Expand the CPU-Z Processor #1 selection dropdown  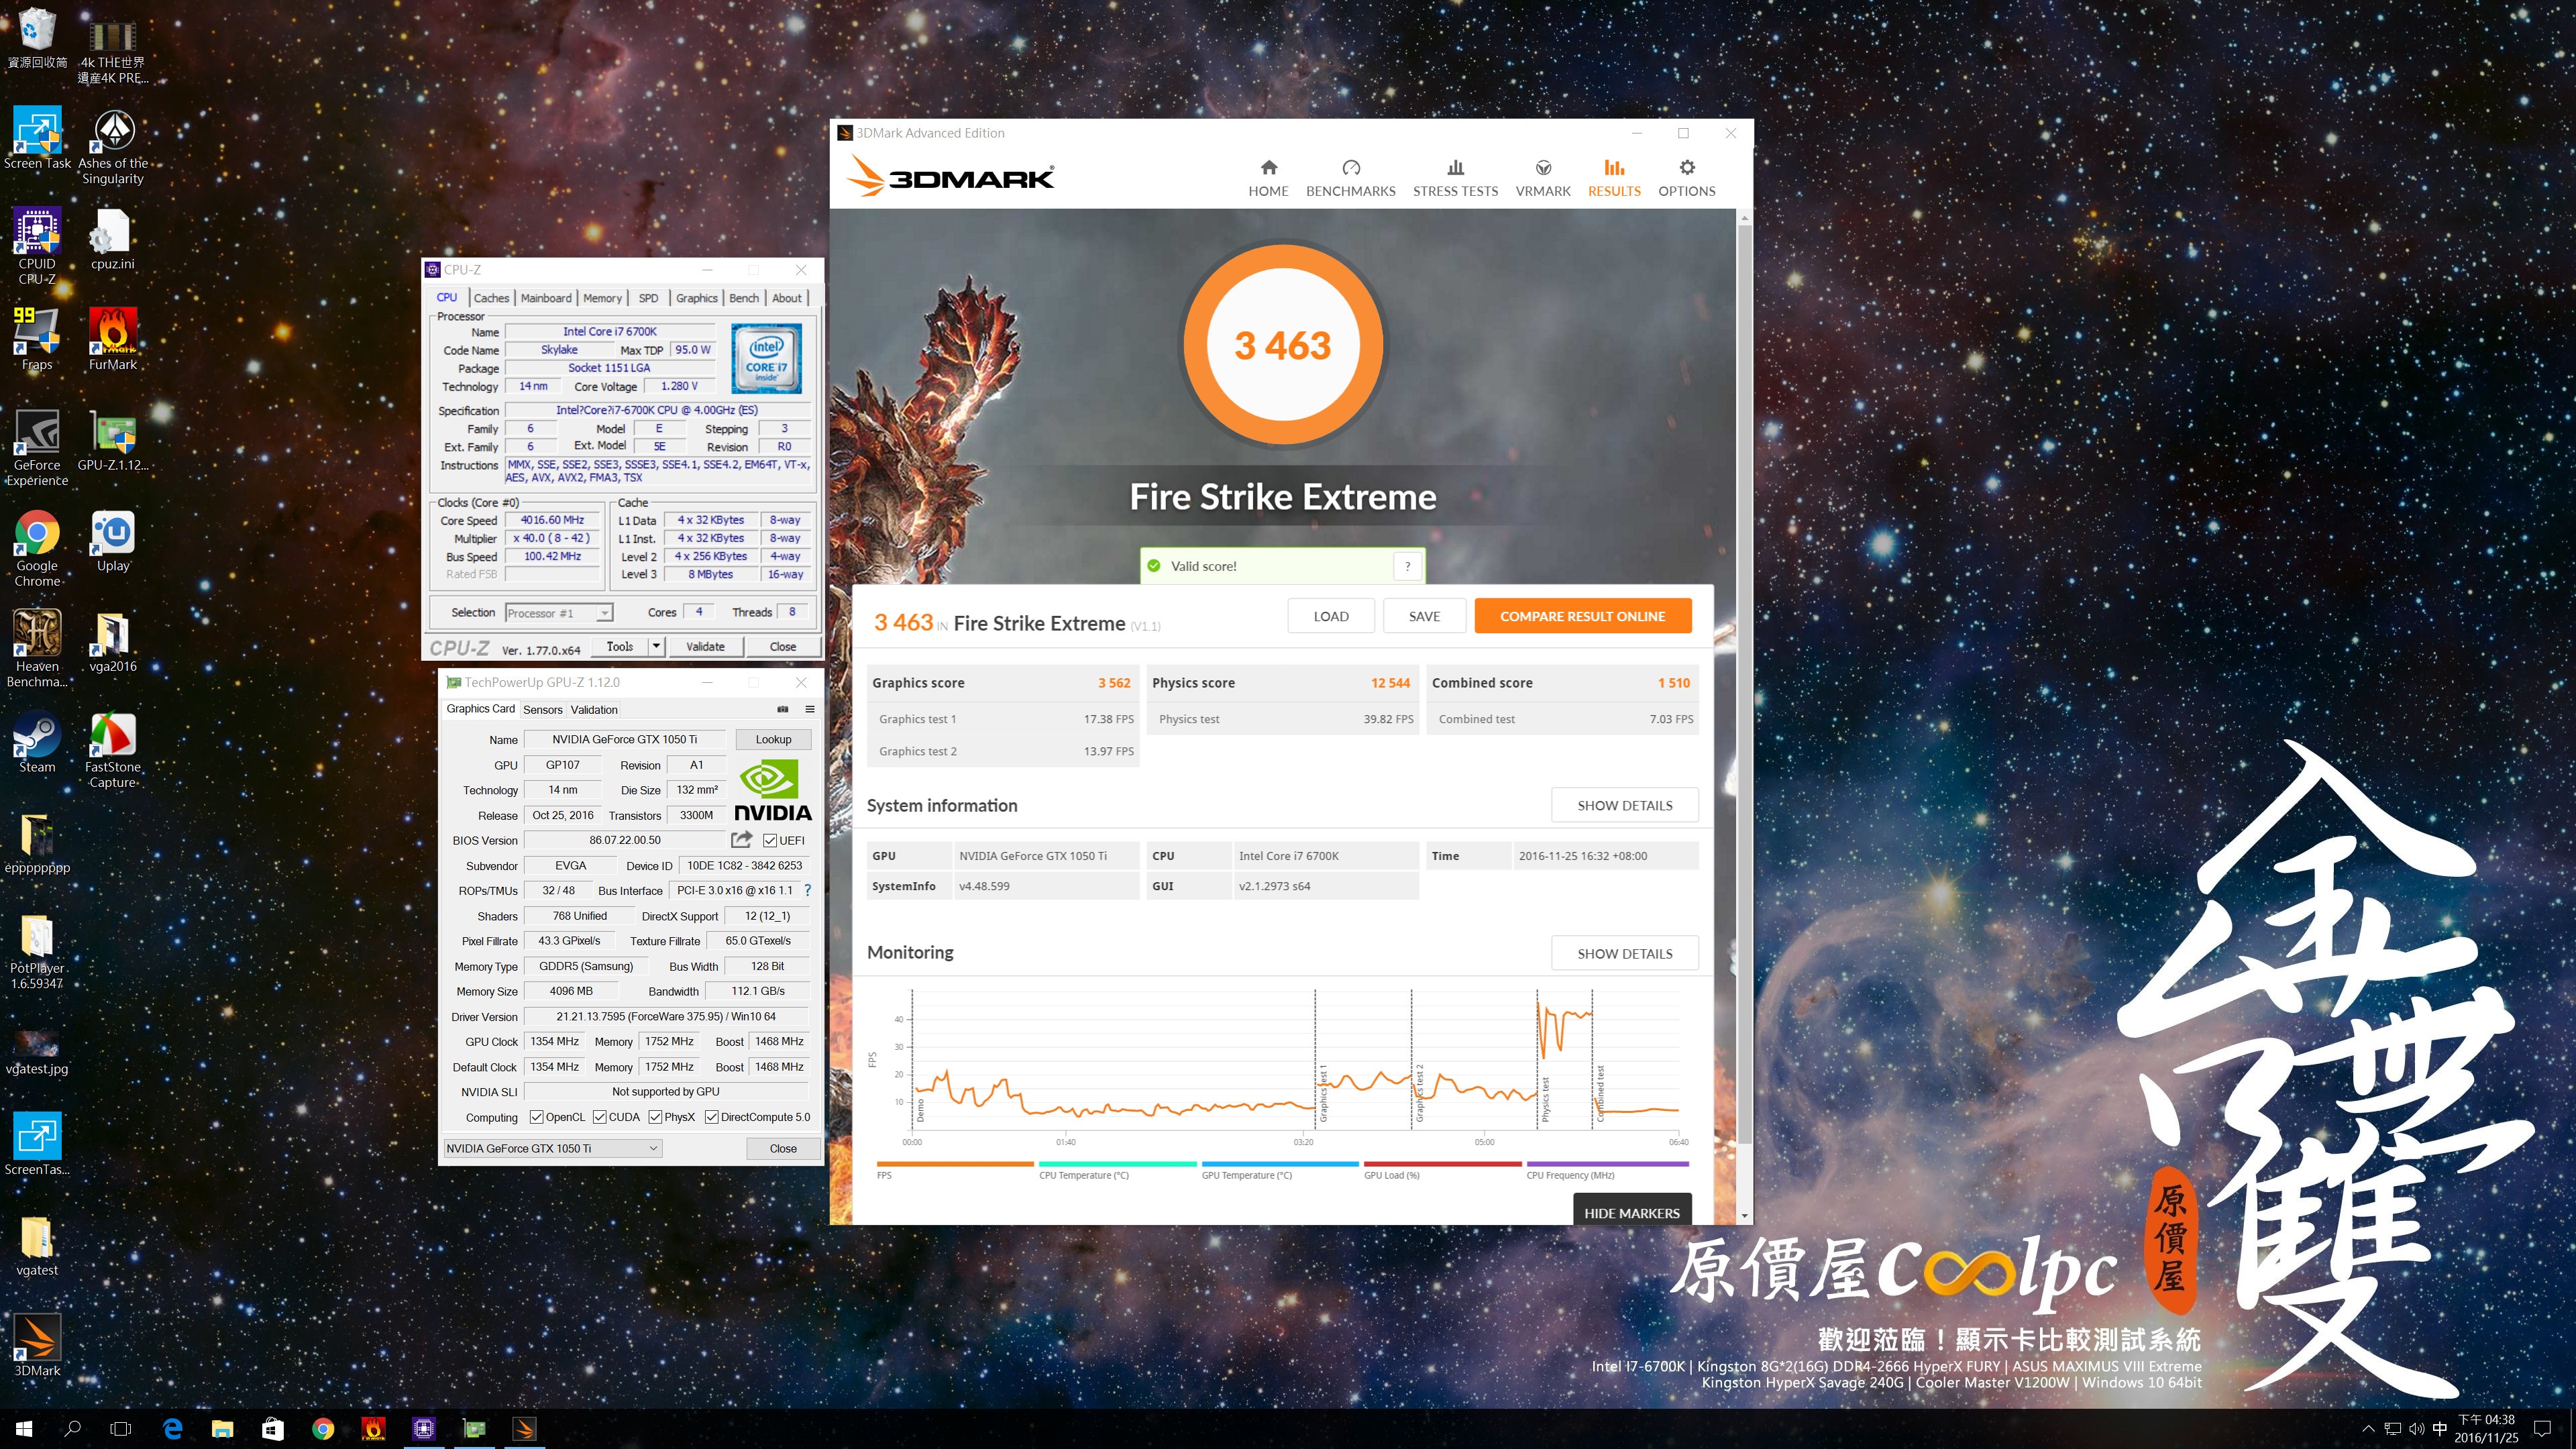click(x=604, y=613)
